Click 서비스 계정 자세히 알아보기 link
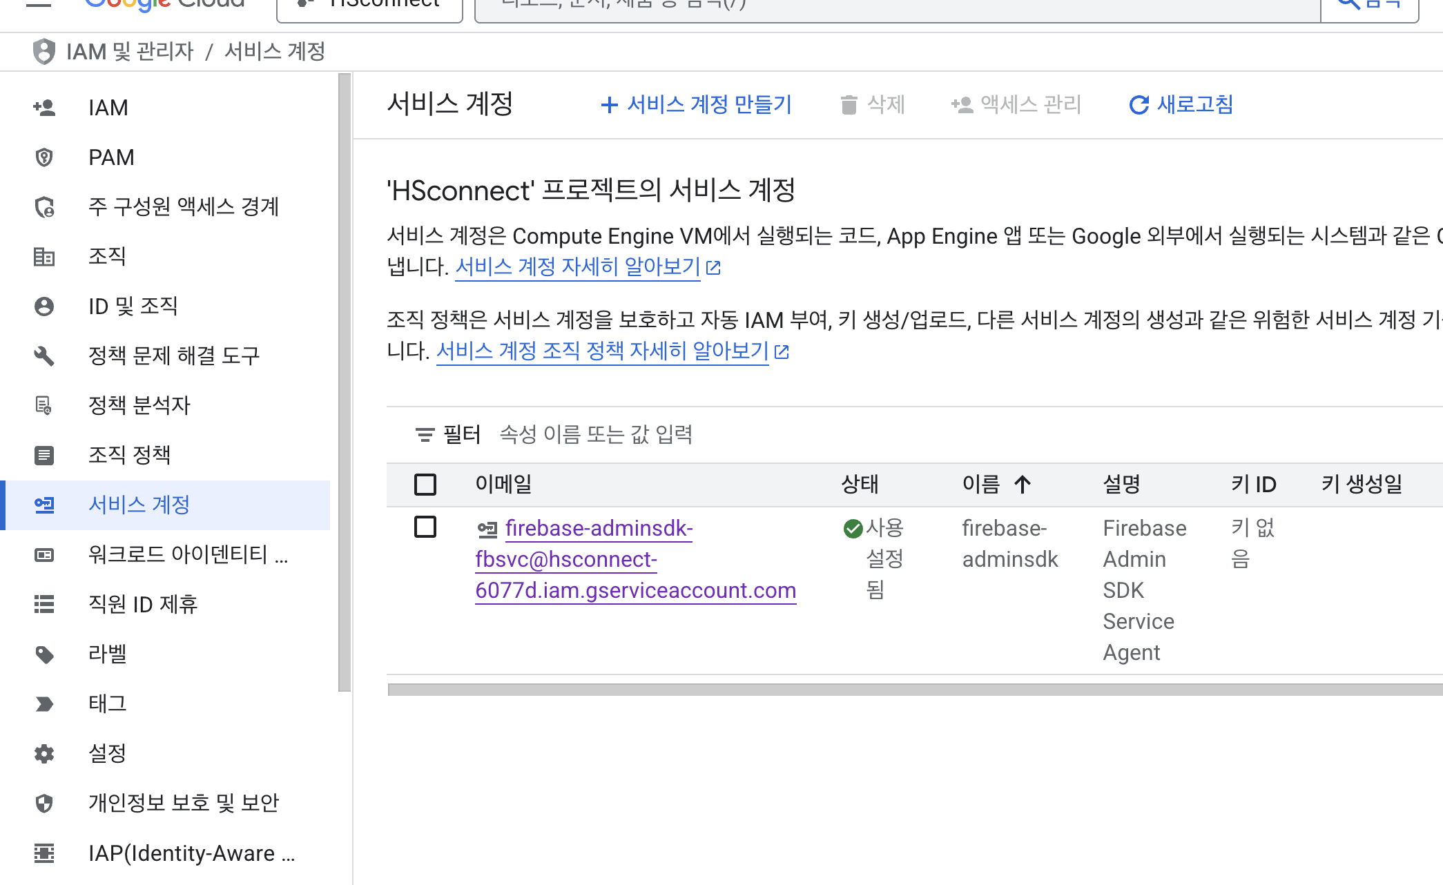Screen dimensions: 1443x885 (x=578, y=266)
